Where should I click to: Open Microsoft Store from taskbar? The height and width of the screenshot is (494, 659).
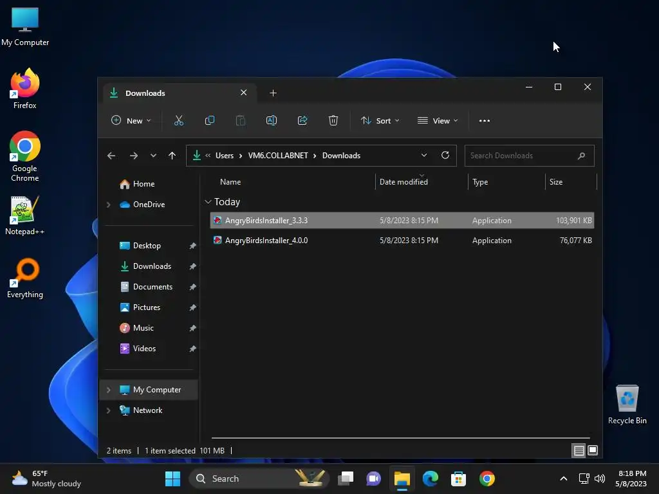pyautogui.click(x=458, y=479)
